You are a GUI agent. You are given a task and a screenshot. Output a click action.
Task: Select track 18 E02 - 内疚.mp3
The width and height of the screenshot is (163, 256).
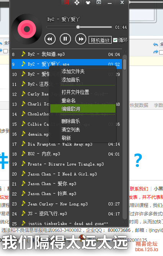67,154
